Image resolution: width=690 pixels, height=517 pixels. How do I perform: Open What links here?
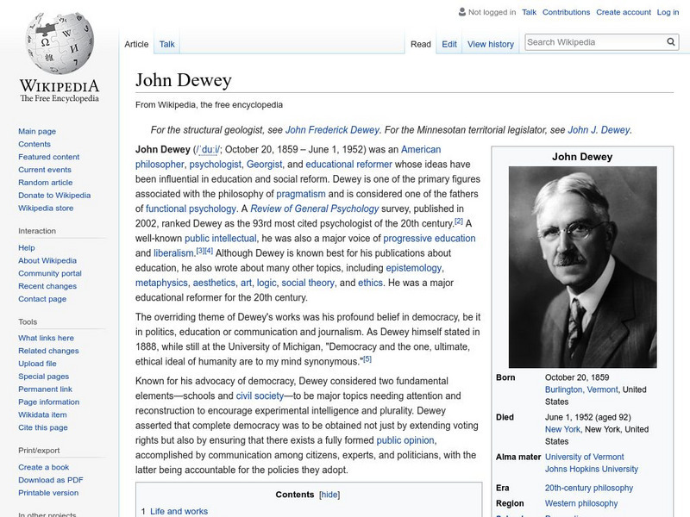[46, 338]
